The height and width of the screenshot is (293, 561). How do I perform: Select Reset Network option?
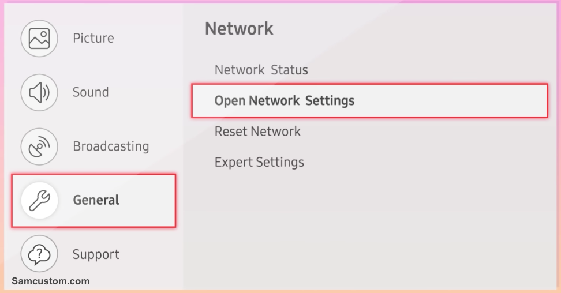pos(257,132)
